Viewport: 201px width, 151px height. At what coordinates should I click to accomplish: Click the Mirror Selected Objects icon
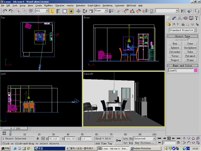(x=183, y=11)
